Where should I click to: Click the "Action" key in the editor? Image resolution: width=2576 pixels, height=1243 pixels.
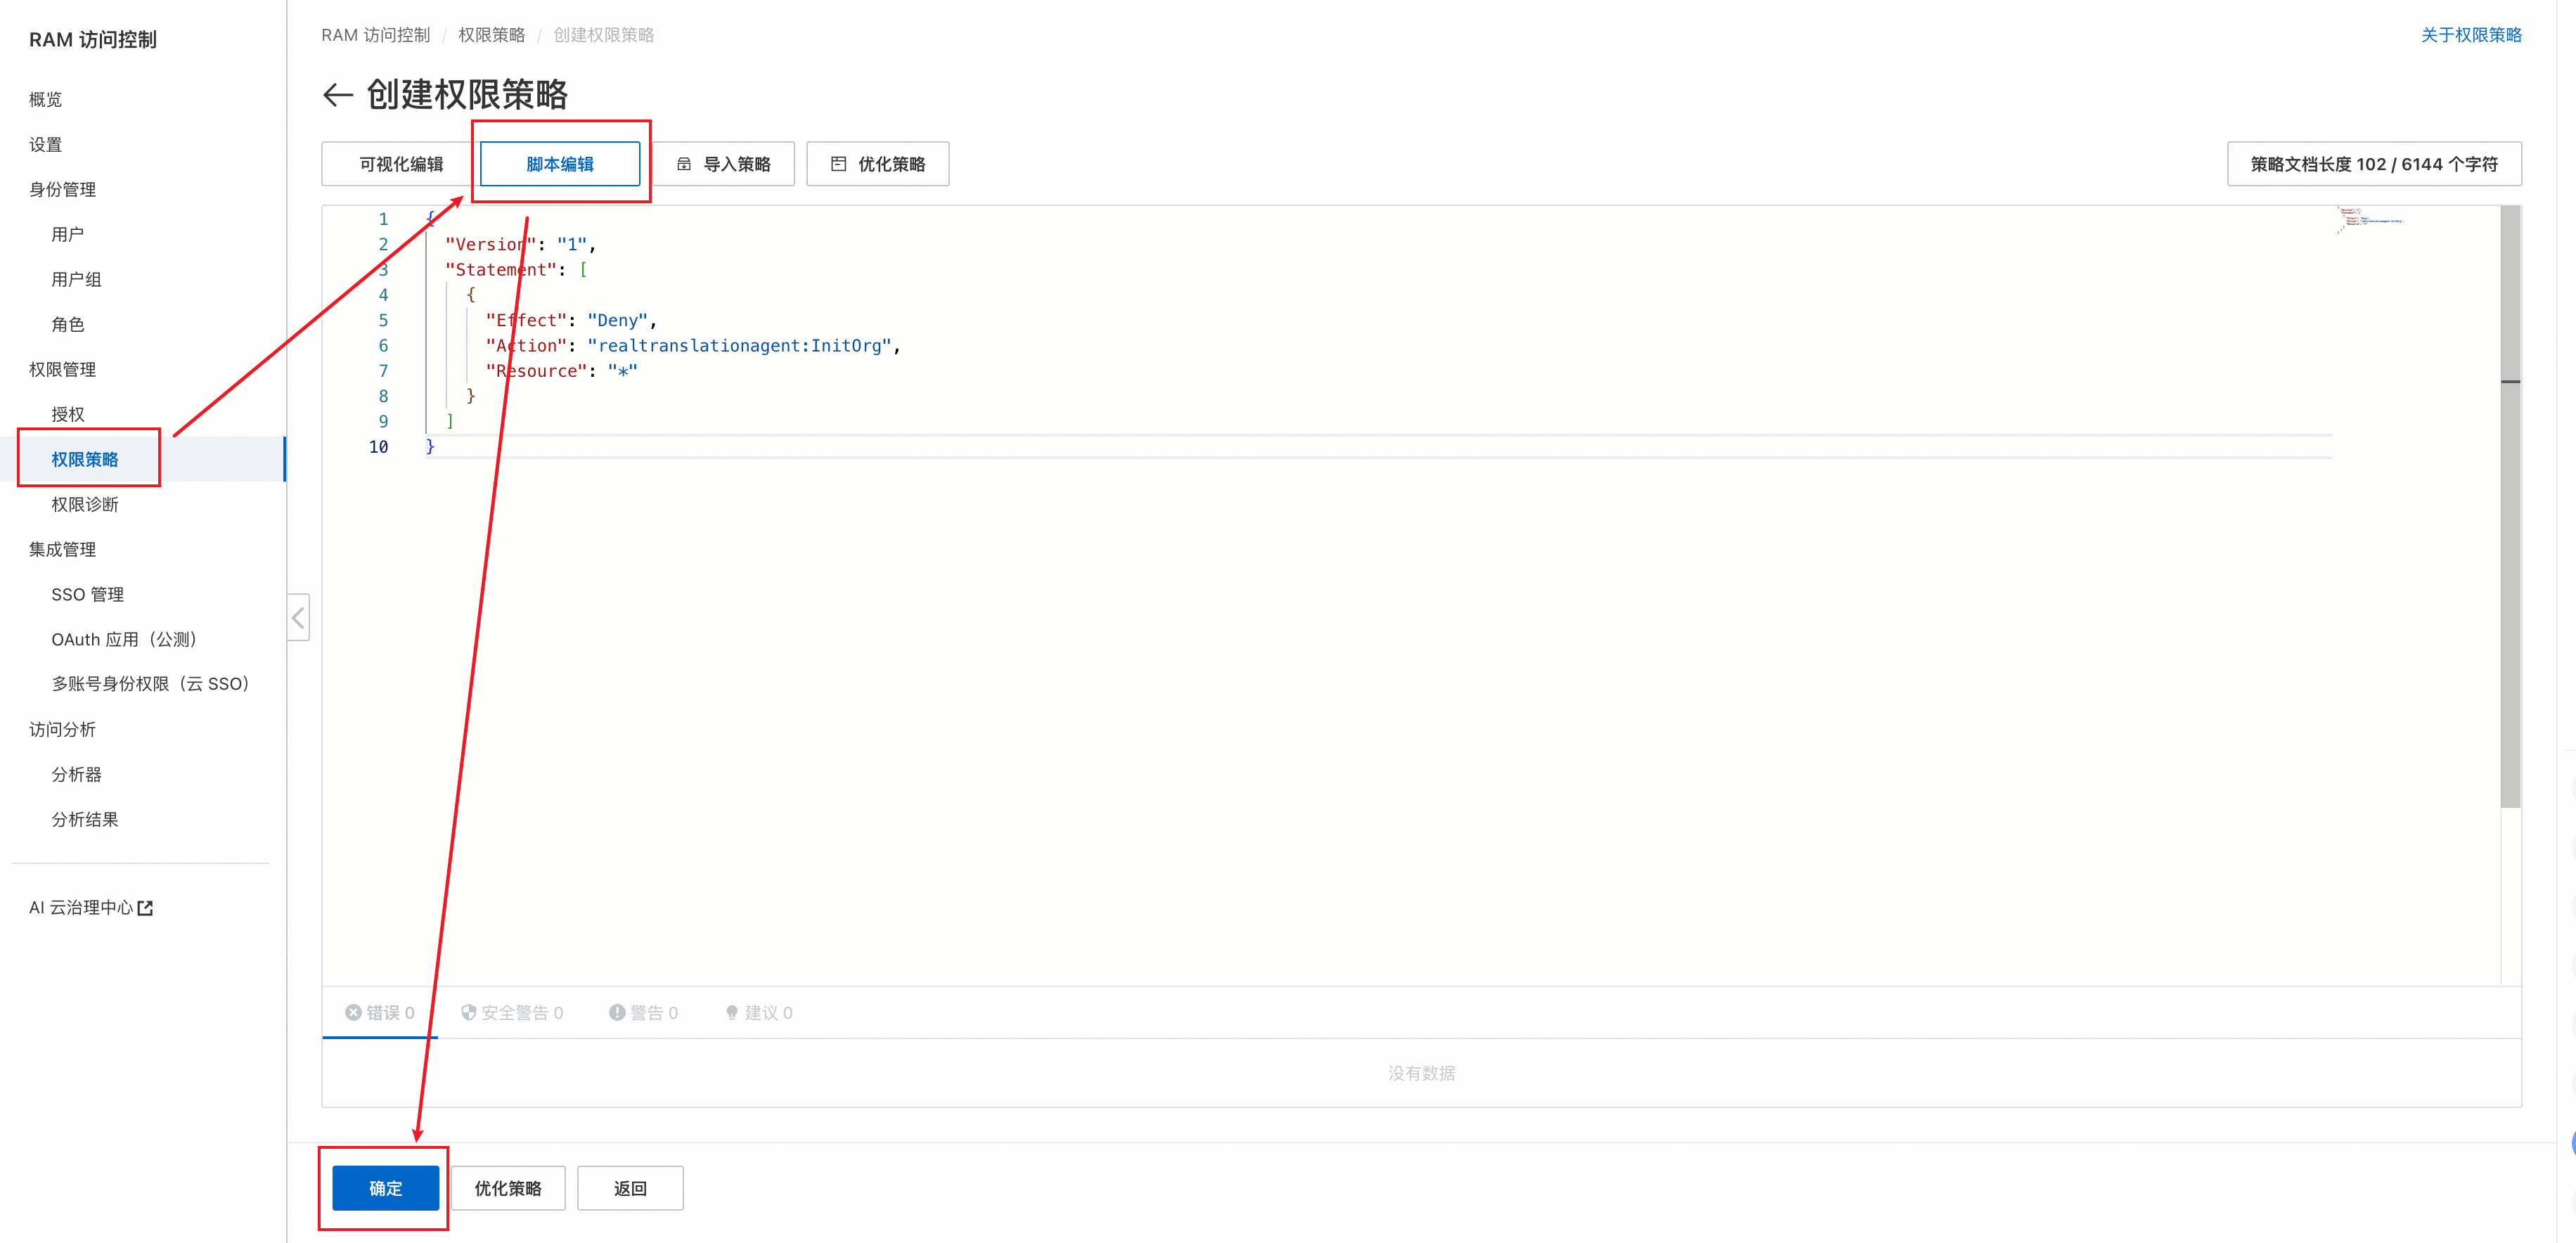click(x=526, y=345)
